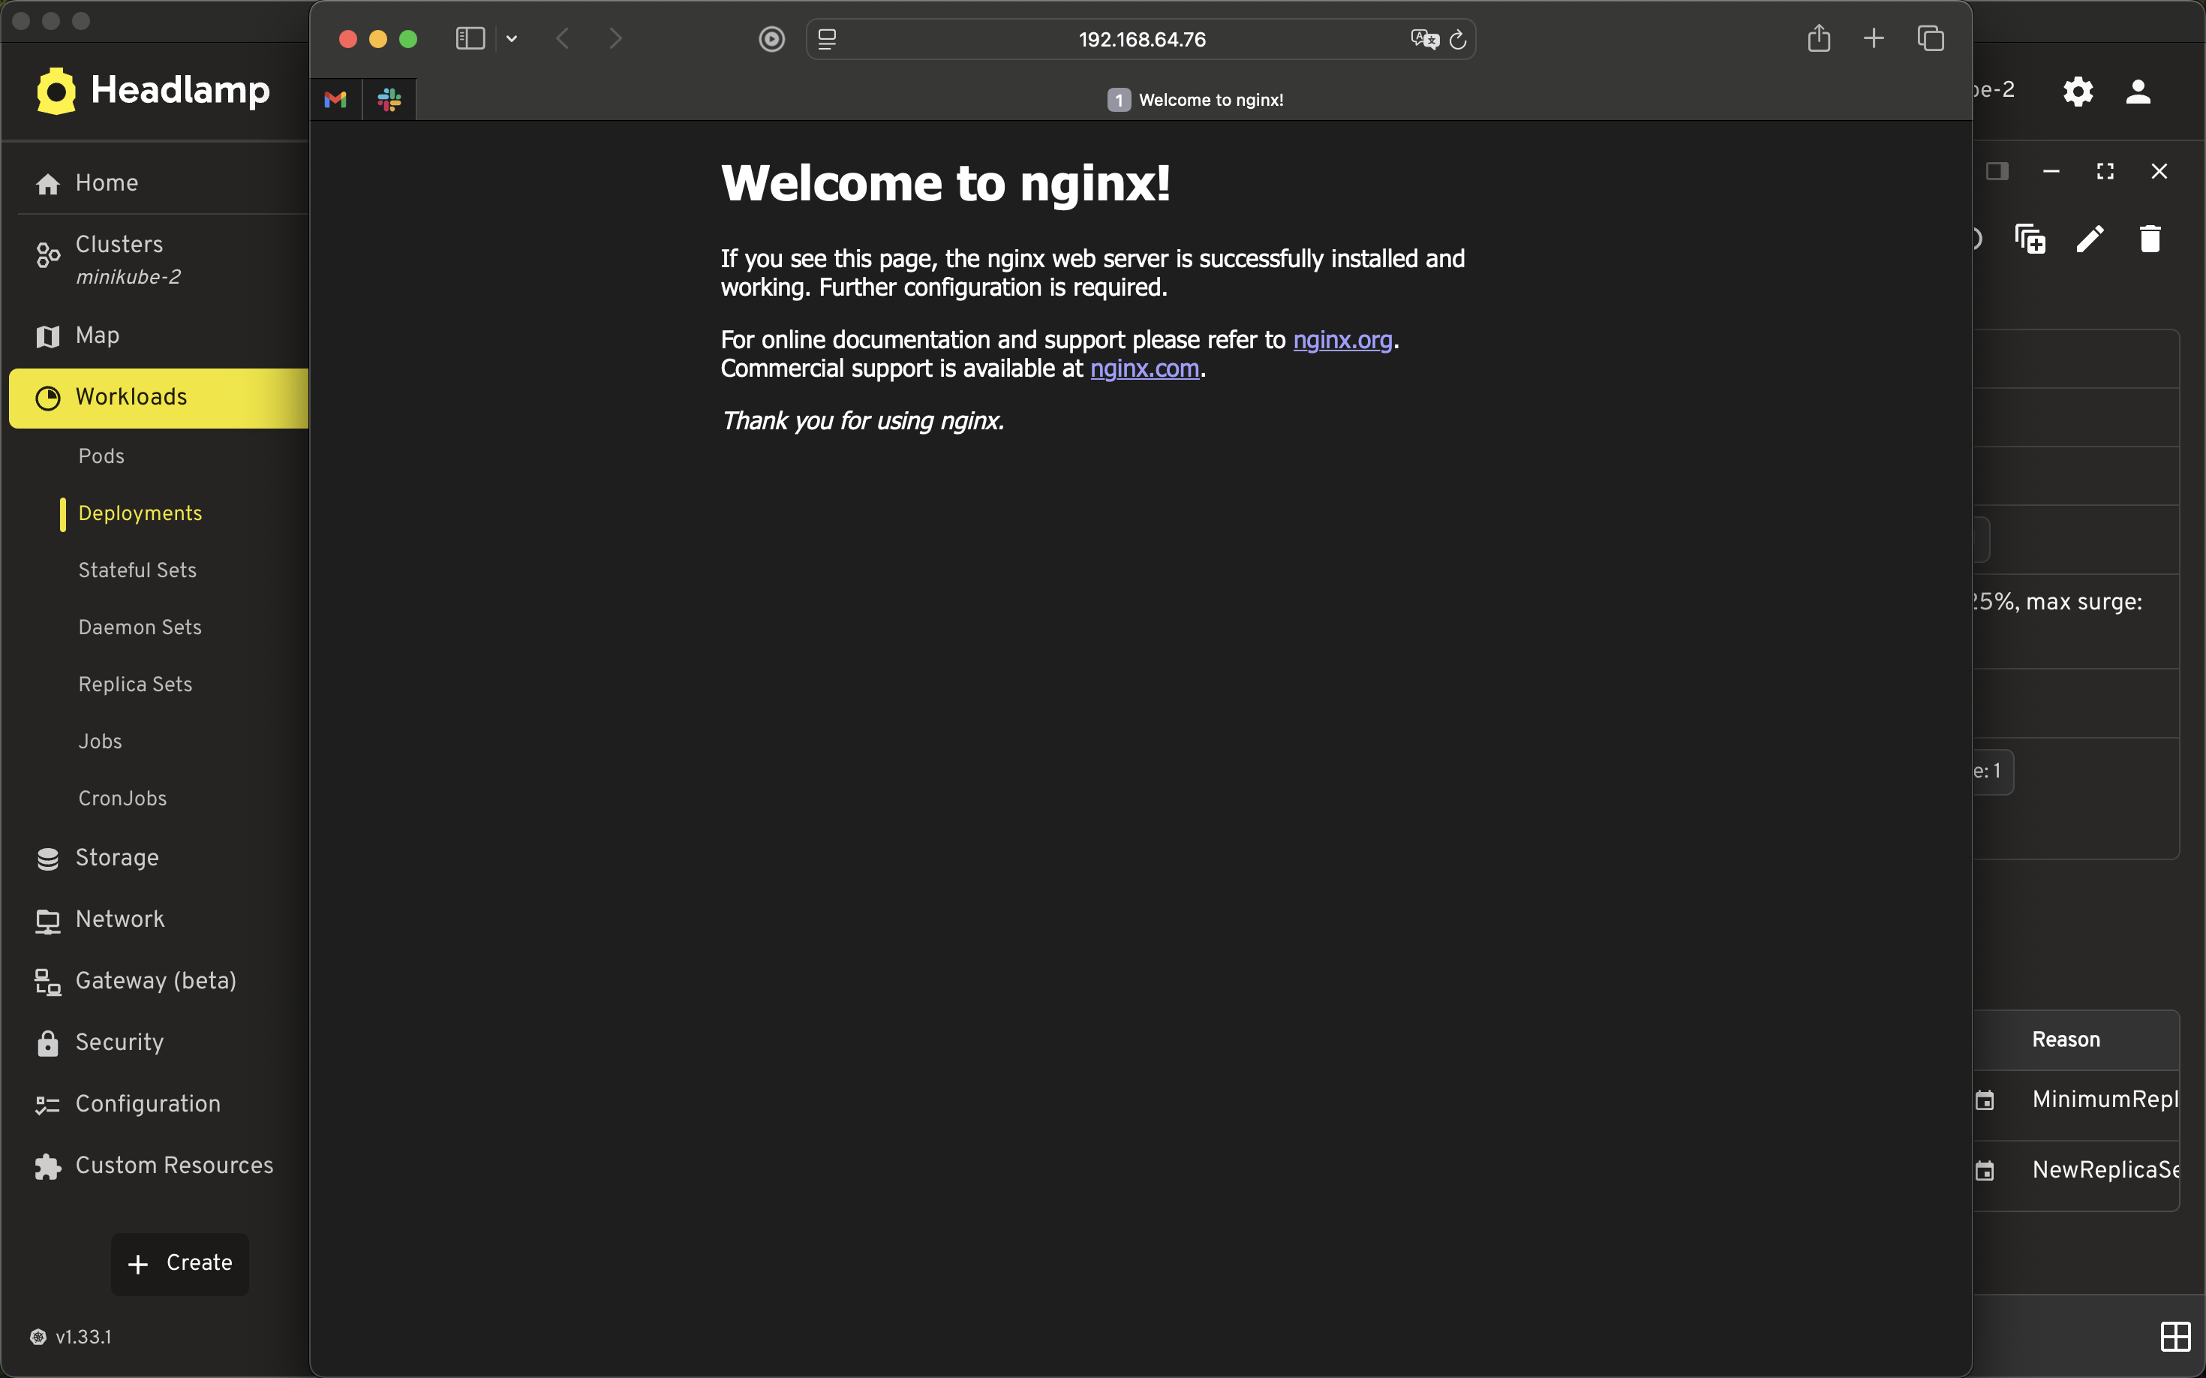Expand the detail panel to fullscreen
Image resolution: width=2206 pixels, height=1378 pixels.
point(2104,170)
